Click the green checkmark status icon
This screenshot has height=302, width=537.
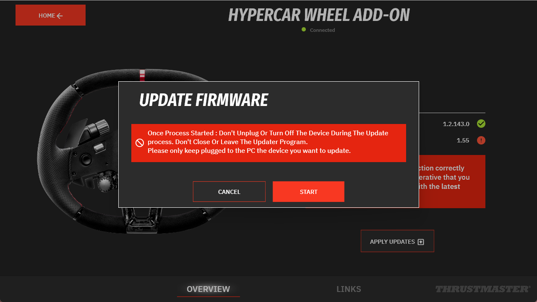tap(481, 124)
